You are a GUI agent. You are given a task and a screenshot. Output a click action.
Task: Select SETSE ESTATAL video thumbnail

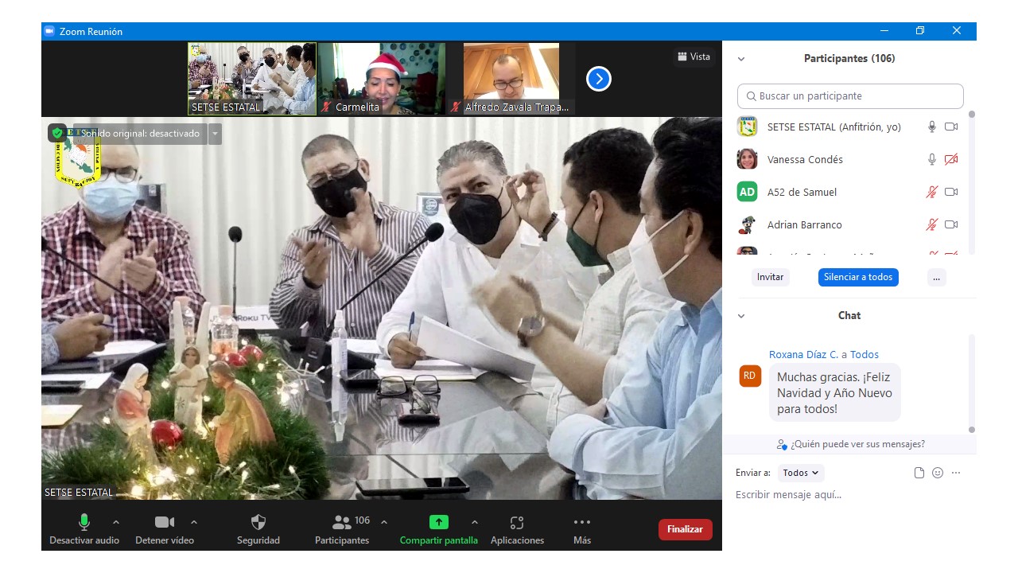[252, 79]
